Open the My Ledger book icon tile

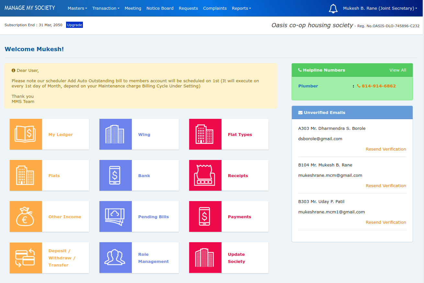[26, 134]
